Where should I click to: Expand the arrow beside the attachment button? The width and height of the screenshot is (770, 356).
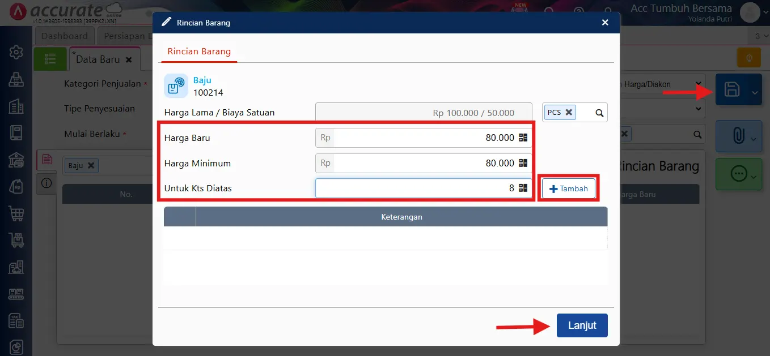(x=754, y=139)
